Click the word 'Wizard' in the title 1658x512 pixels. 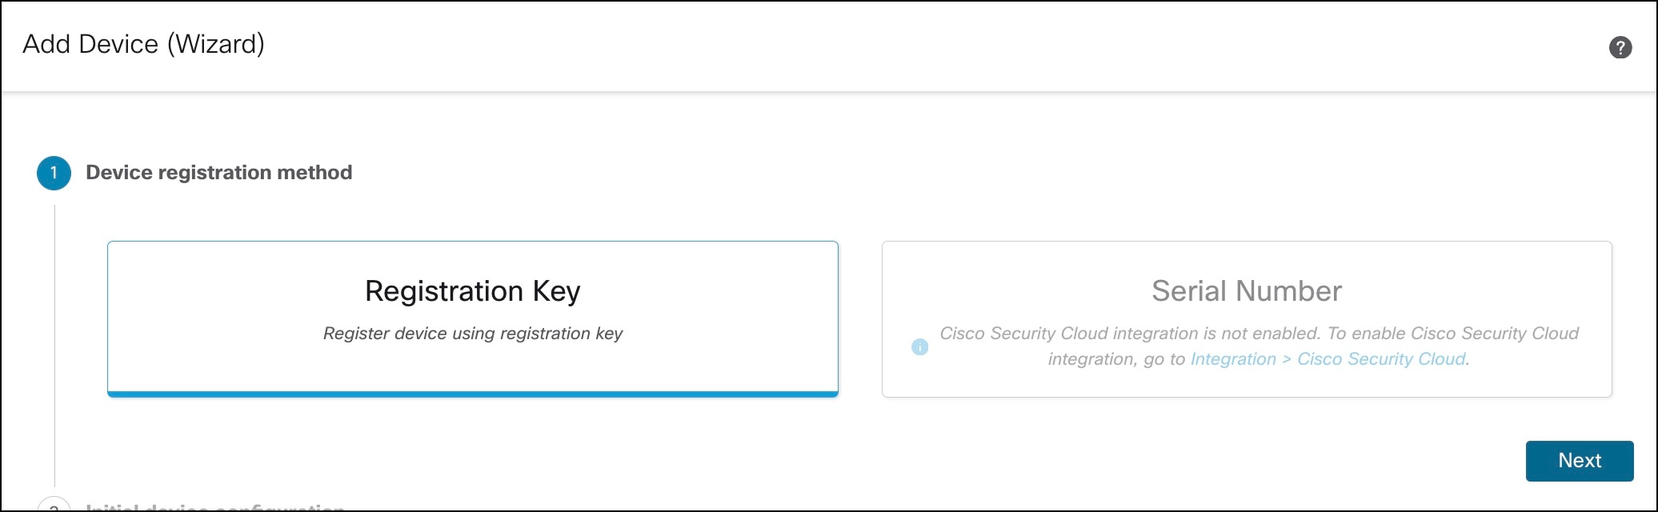pos(215,44)
